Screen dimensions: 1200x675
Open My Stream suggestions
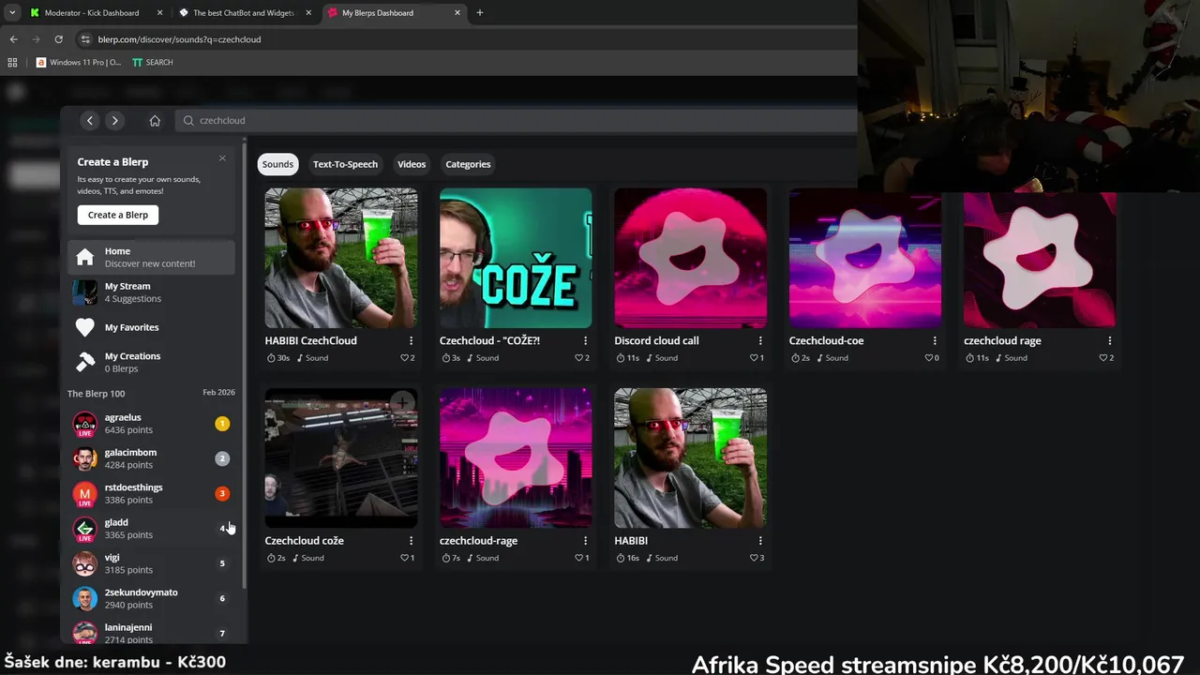pyautogui.click(x=151, y=292)
